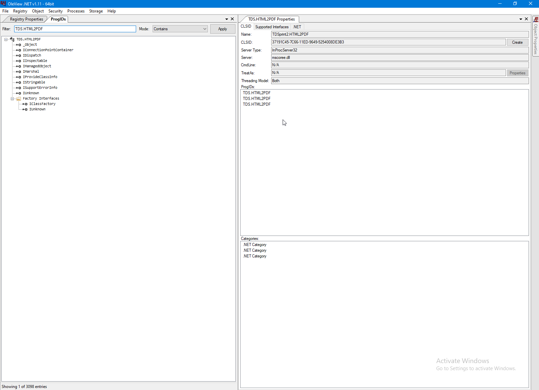539x390 pixels.
Task: Click the interface icon beside _Object
Action: pyautogui.click(x=19, y=45)
